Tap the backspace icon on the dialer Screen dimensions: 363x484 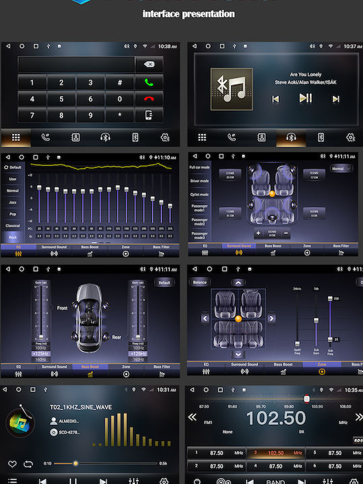pos(149,65)
